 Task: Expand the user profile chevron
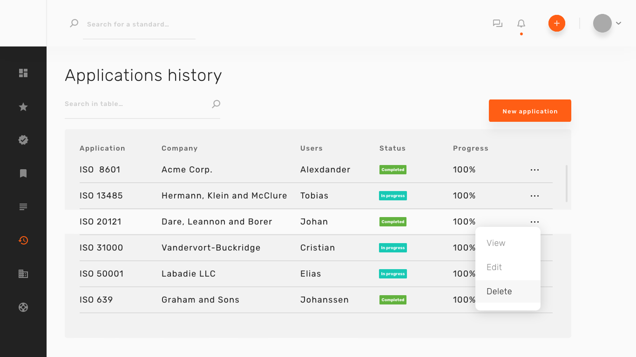619,23
